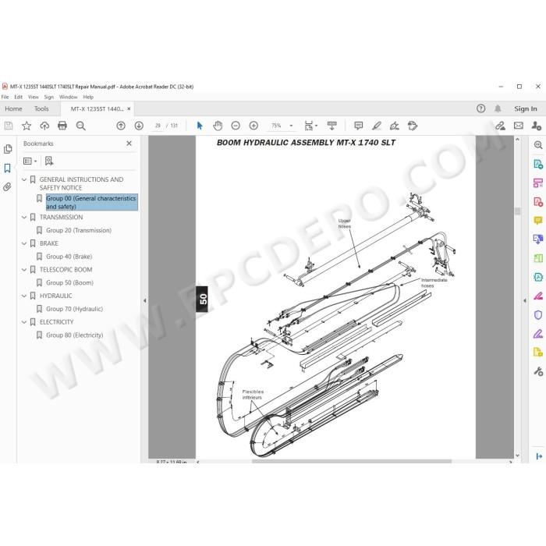Print the document with the printer icon
Viewport: 546px width, 546px height.
click(62, 126)
